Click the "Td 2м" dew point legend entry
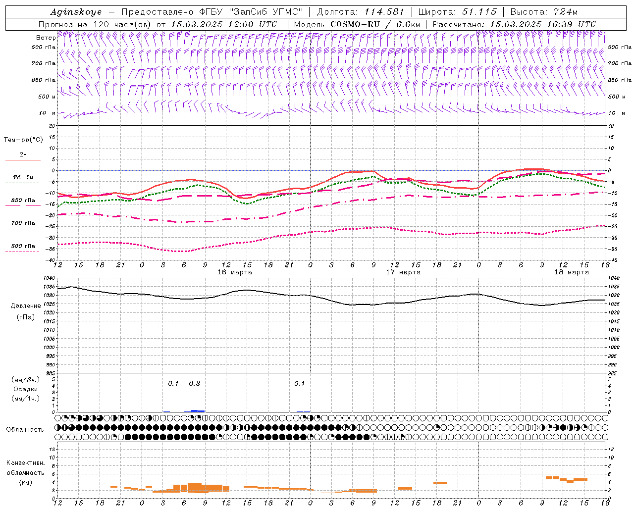Viewport: 634px width, 507px height. coord(23,177)
